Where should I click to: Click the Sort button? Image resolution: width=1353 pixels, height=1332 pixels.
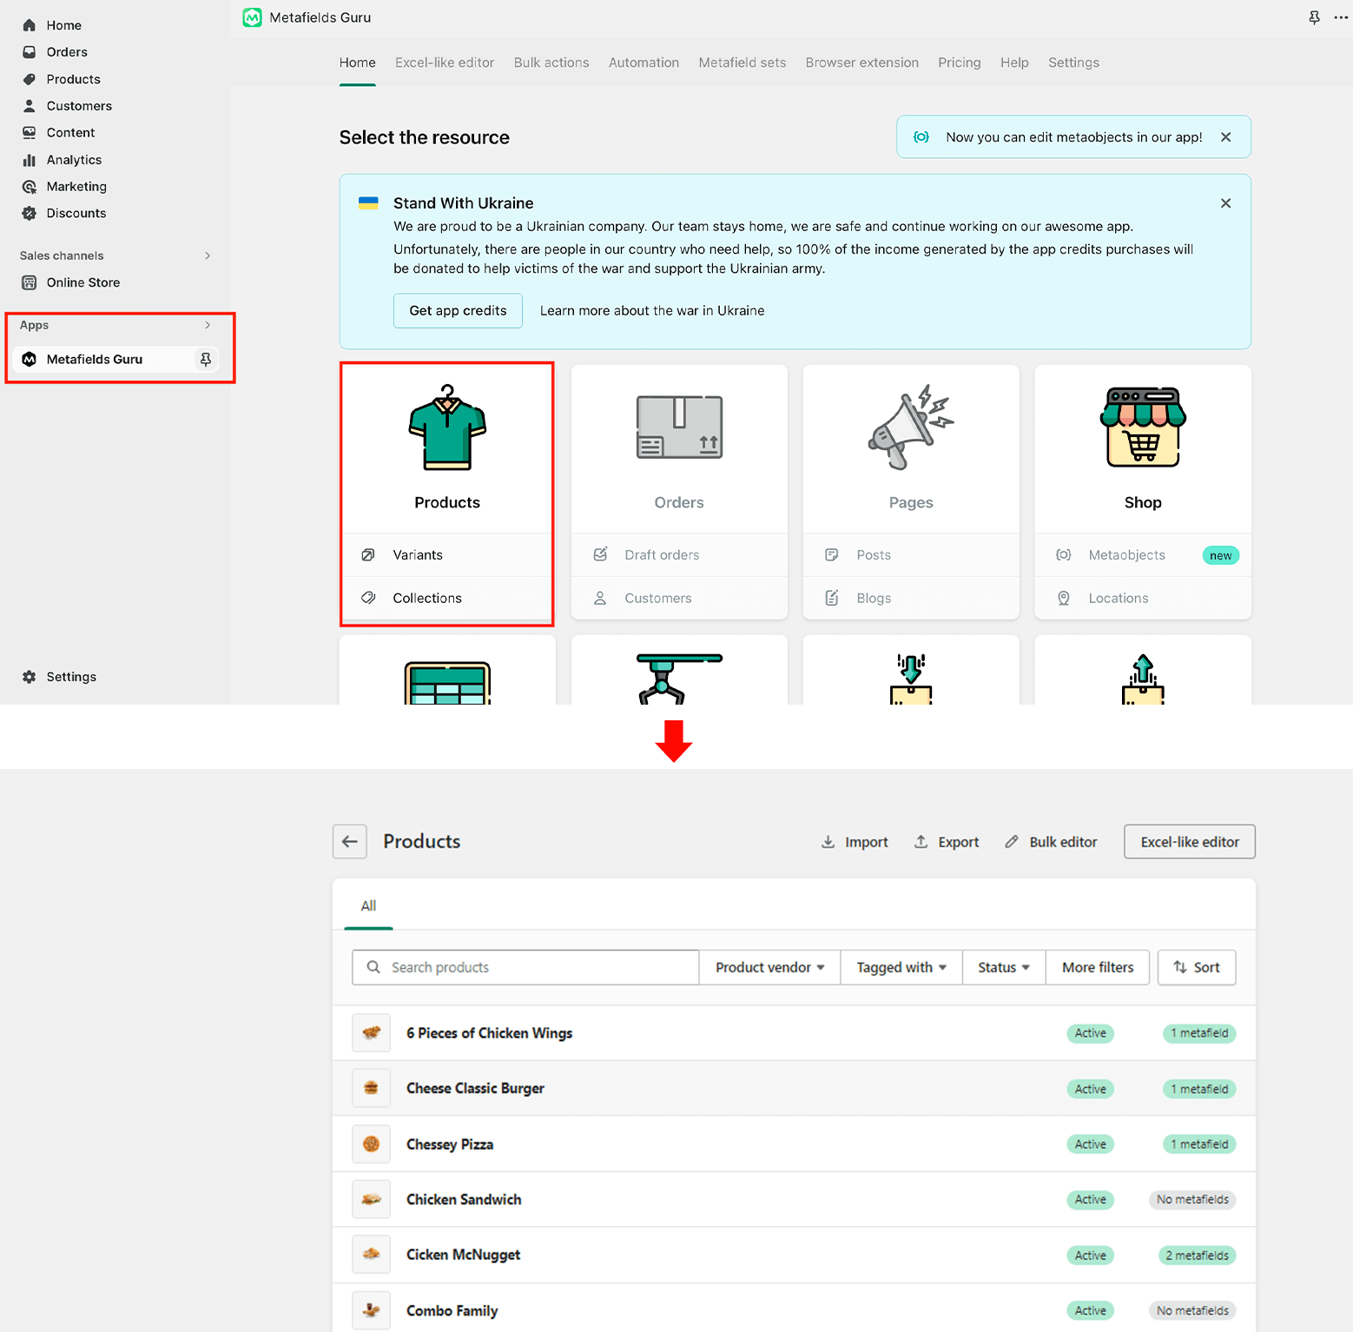[1197, 967]
